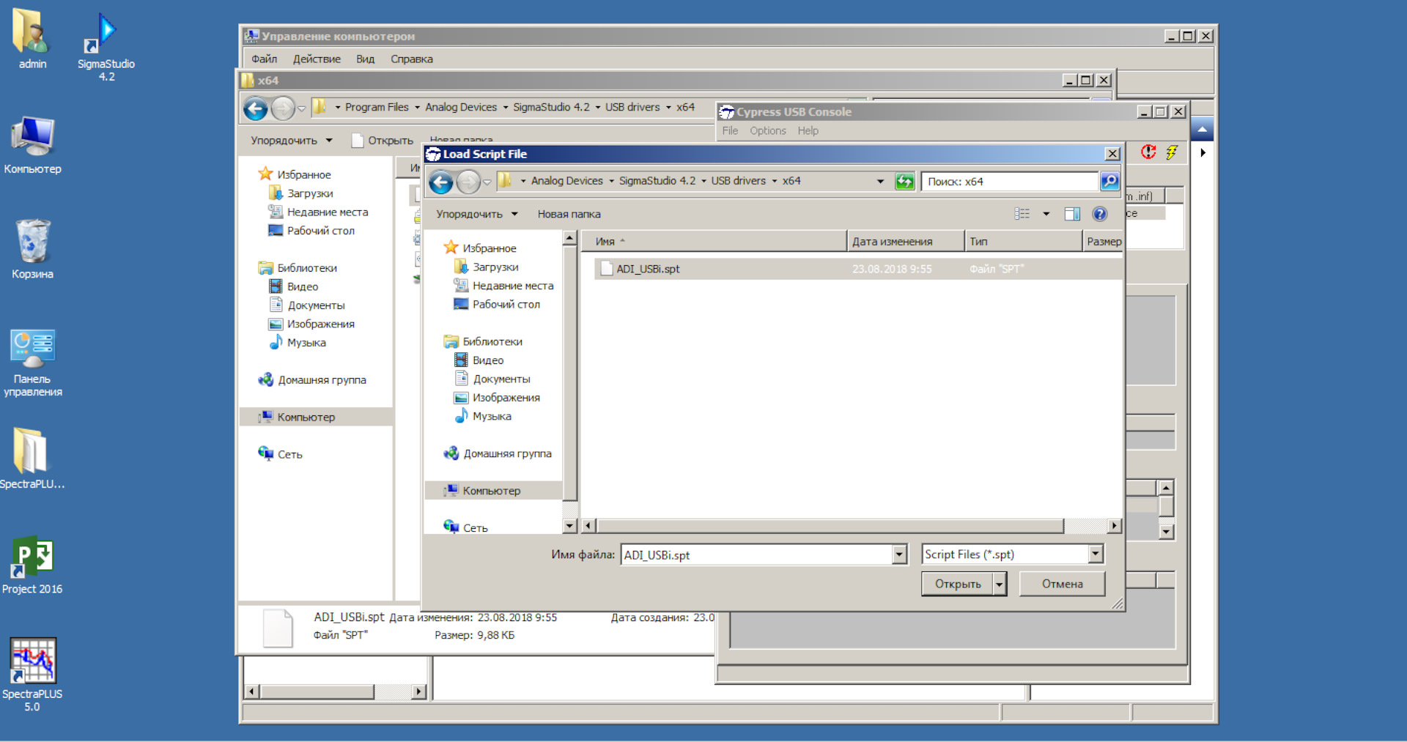Expand USB drivers breadcrumb arrow in dialog
This screenshot has width=1407, height=742.
[x=775, y=181]
